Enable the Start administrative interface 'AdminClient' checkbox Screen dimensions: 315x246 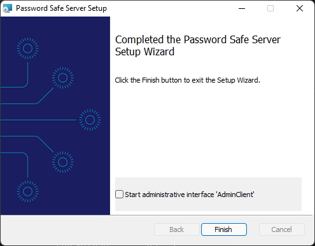pos(119,195)
